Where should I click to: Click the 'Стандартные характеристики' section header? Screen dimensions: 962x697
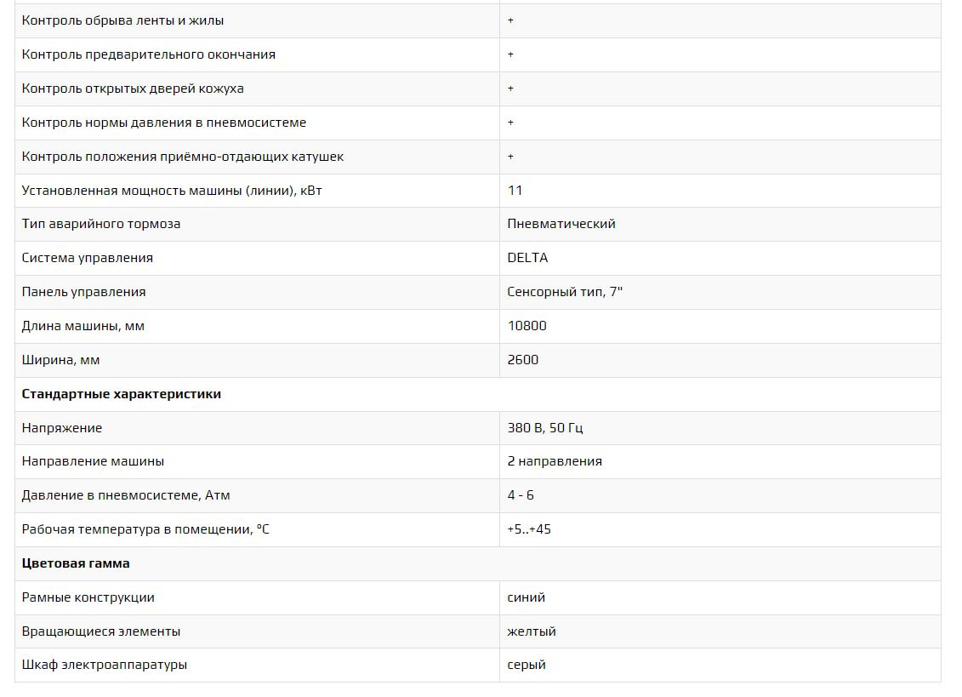(x=122, y=394)
